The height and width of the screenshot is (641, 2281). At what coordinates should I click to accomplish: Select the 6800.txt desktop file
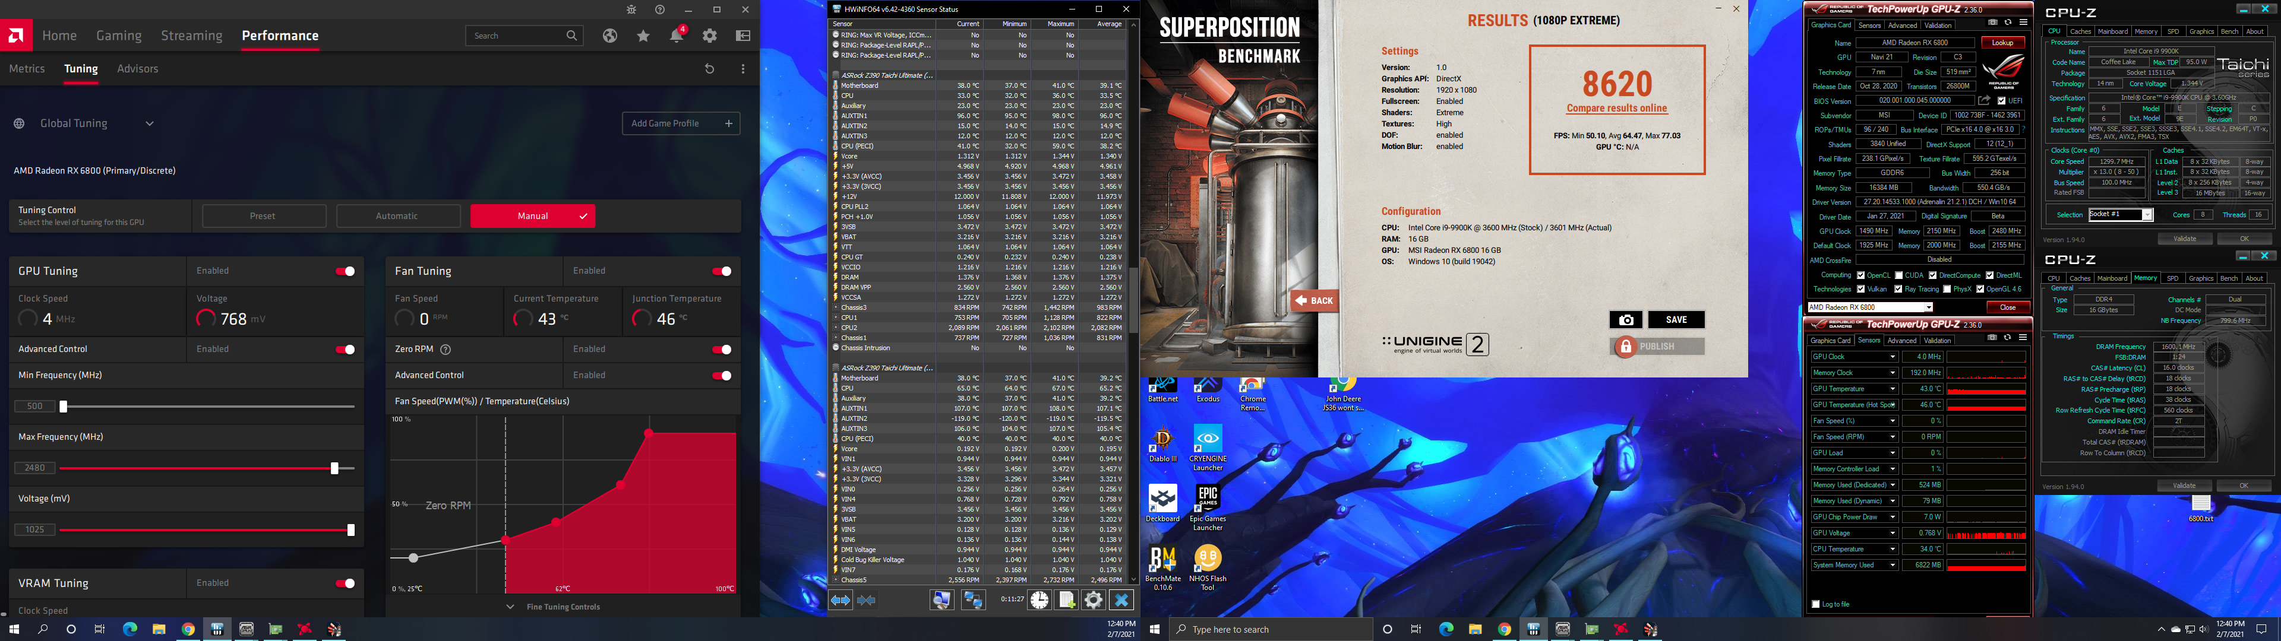(2201, 509)
